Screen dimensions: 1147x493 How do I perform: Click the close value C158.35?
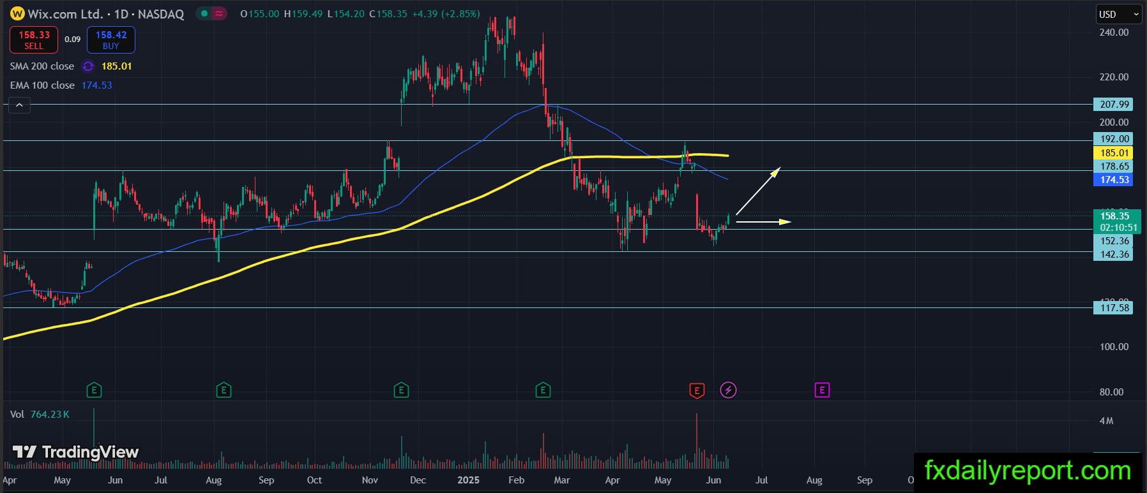point(388,13)
